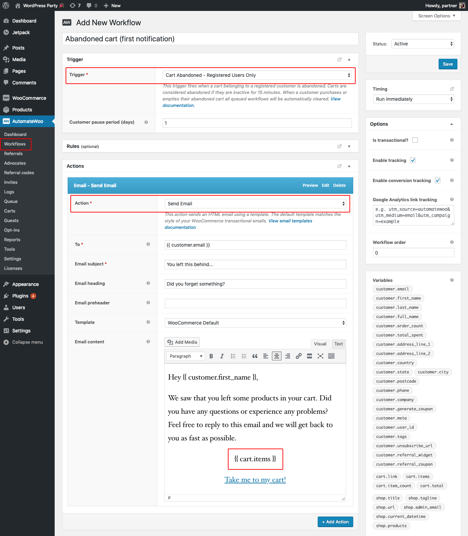This screenshot has width=468, height=536.
Task: Click the workflow title field
Action: (x=210, y=39)
